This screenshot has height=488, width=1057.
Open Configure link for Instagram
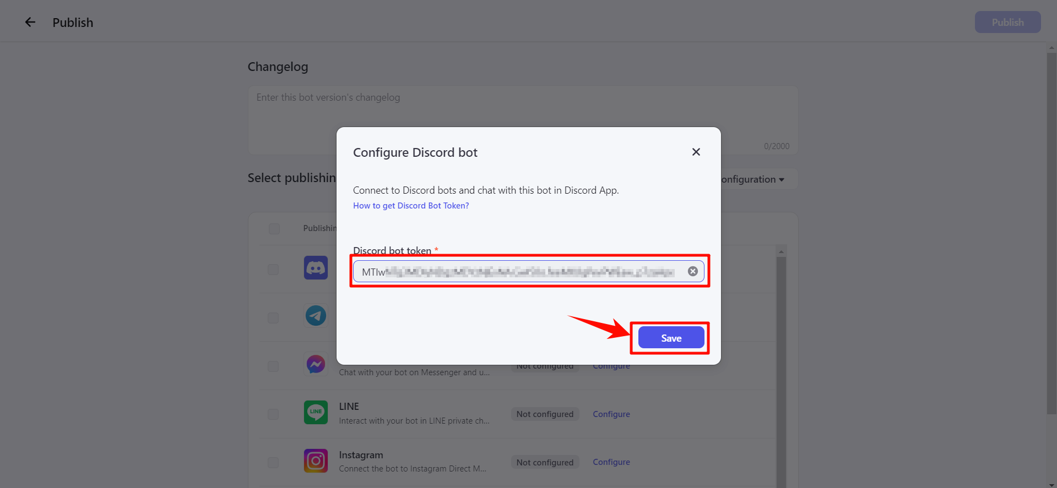coord(611,462)
